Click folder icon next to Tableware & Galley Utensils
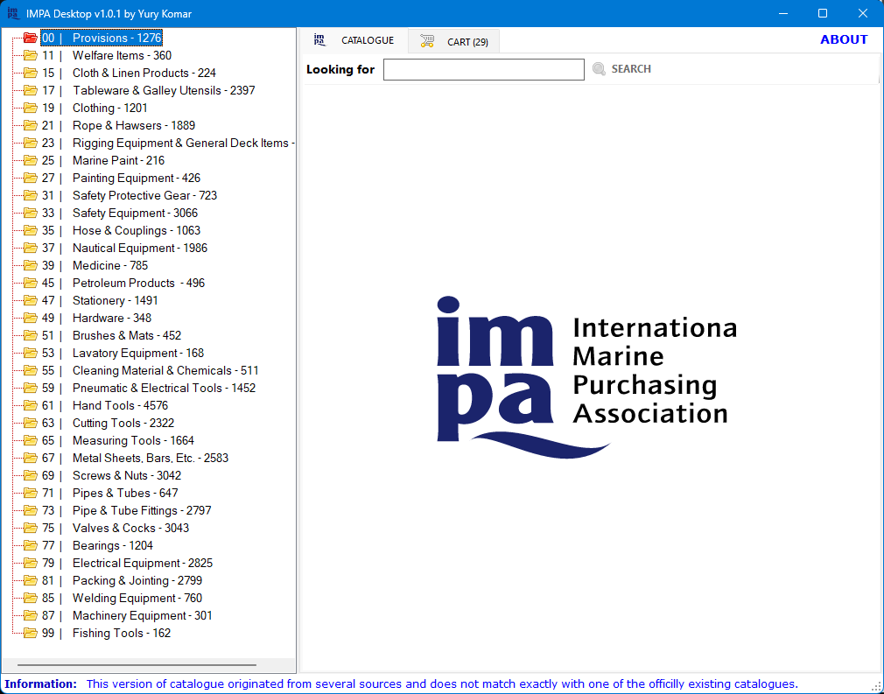 pyautogui.click(x=30, y=91)
